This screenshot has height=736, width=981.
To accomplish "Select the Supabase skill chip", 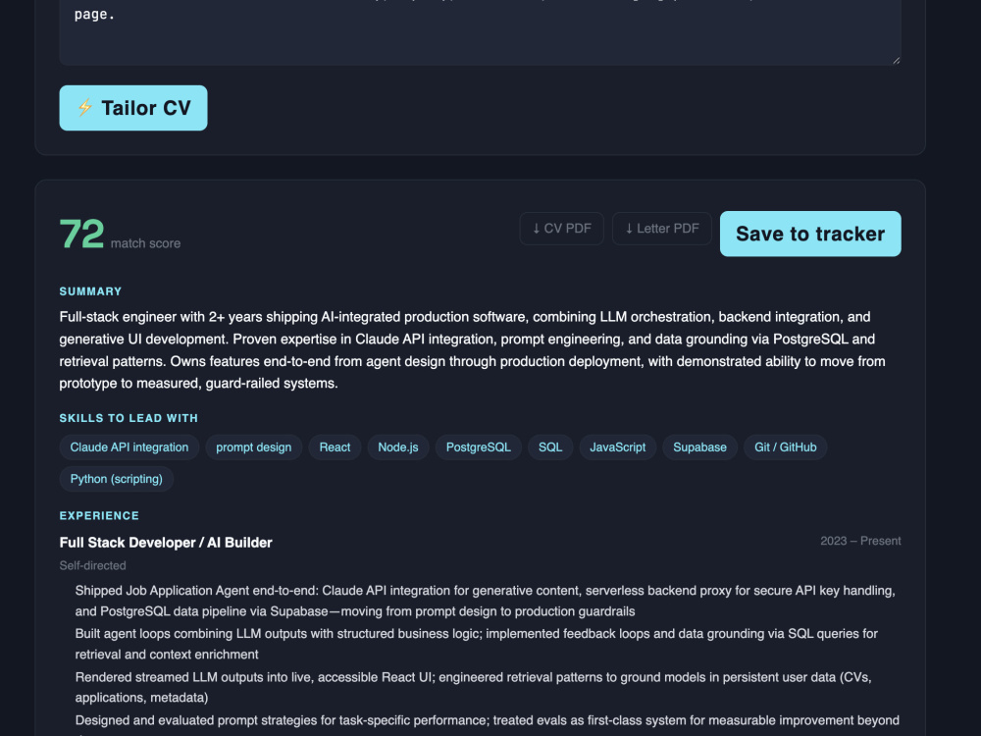I will tap(699, 447).
